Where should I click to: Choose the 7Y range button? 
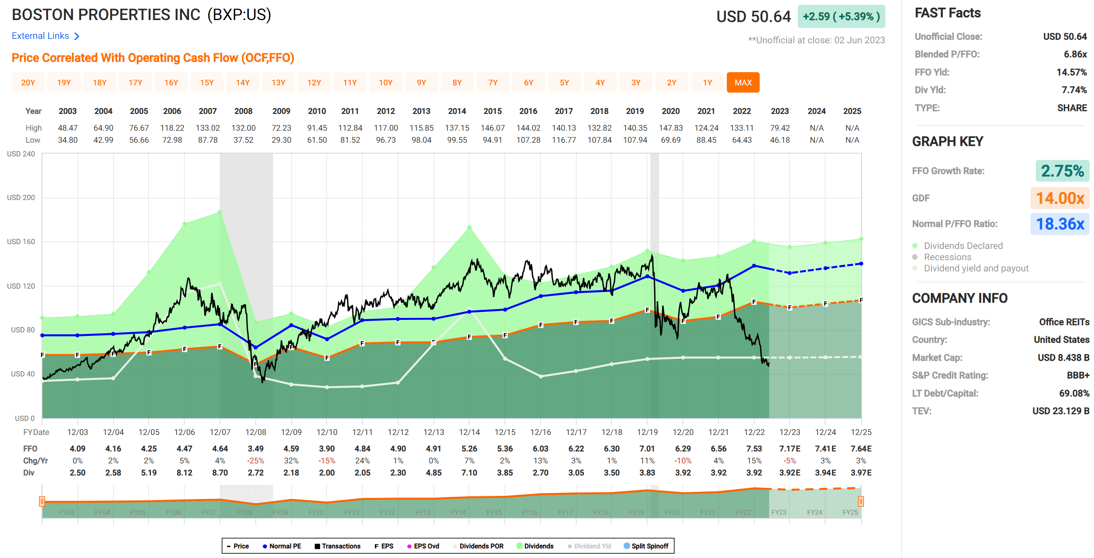pos(493,82)
